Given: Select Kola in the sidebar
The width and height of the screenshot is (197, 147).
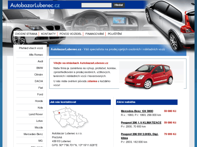Looking at the screenshot, I should point(40,108).
